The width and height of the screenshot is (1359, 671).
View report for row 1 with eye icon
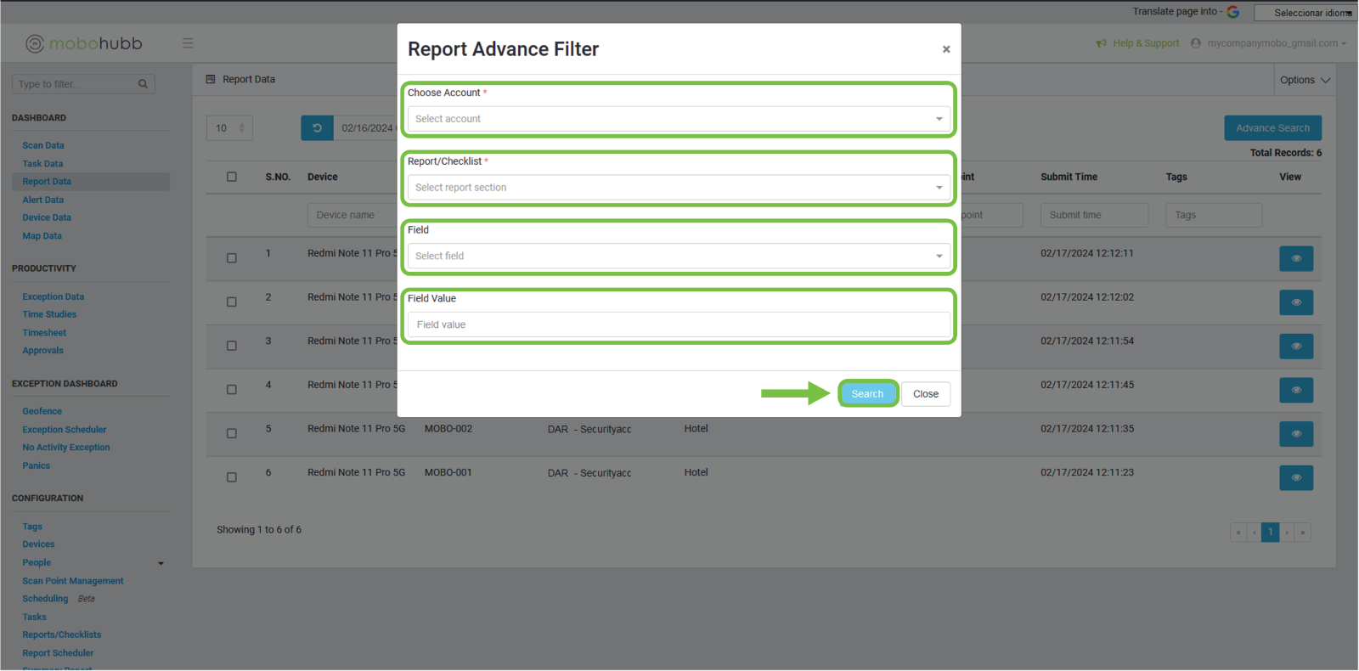click(x=1295, y=258)
